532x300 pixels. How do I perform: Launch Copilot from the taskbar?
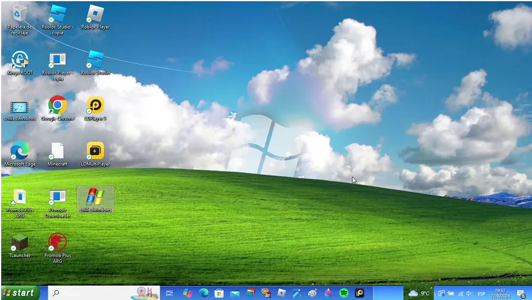(x=187, y=294)
